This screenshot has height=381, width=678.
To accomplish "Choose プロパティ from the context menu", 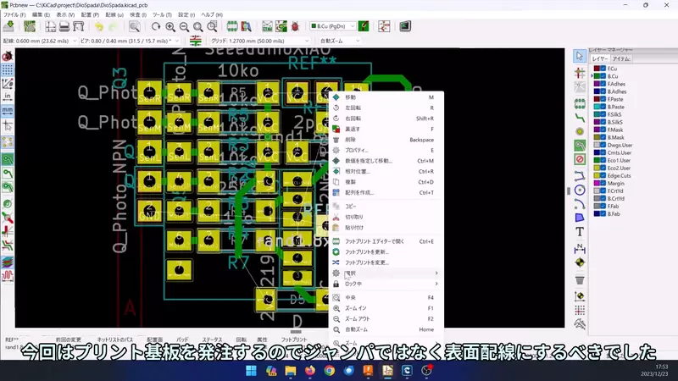I will pos(356,150).
